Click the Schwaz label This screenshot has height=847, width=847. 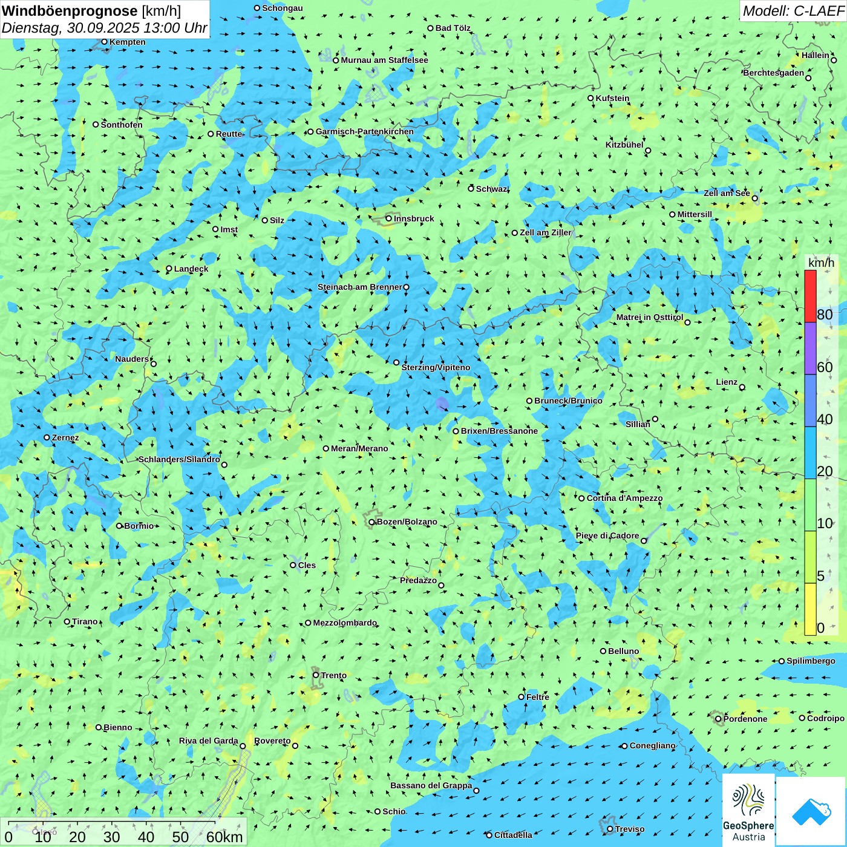pos(491,189)
